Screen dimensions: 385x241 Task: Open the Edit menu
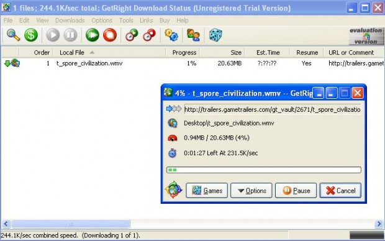(x=24, y=20)
